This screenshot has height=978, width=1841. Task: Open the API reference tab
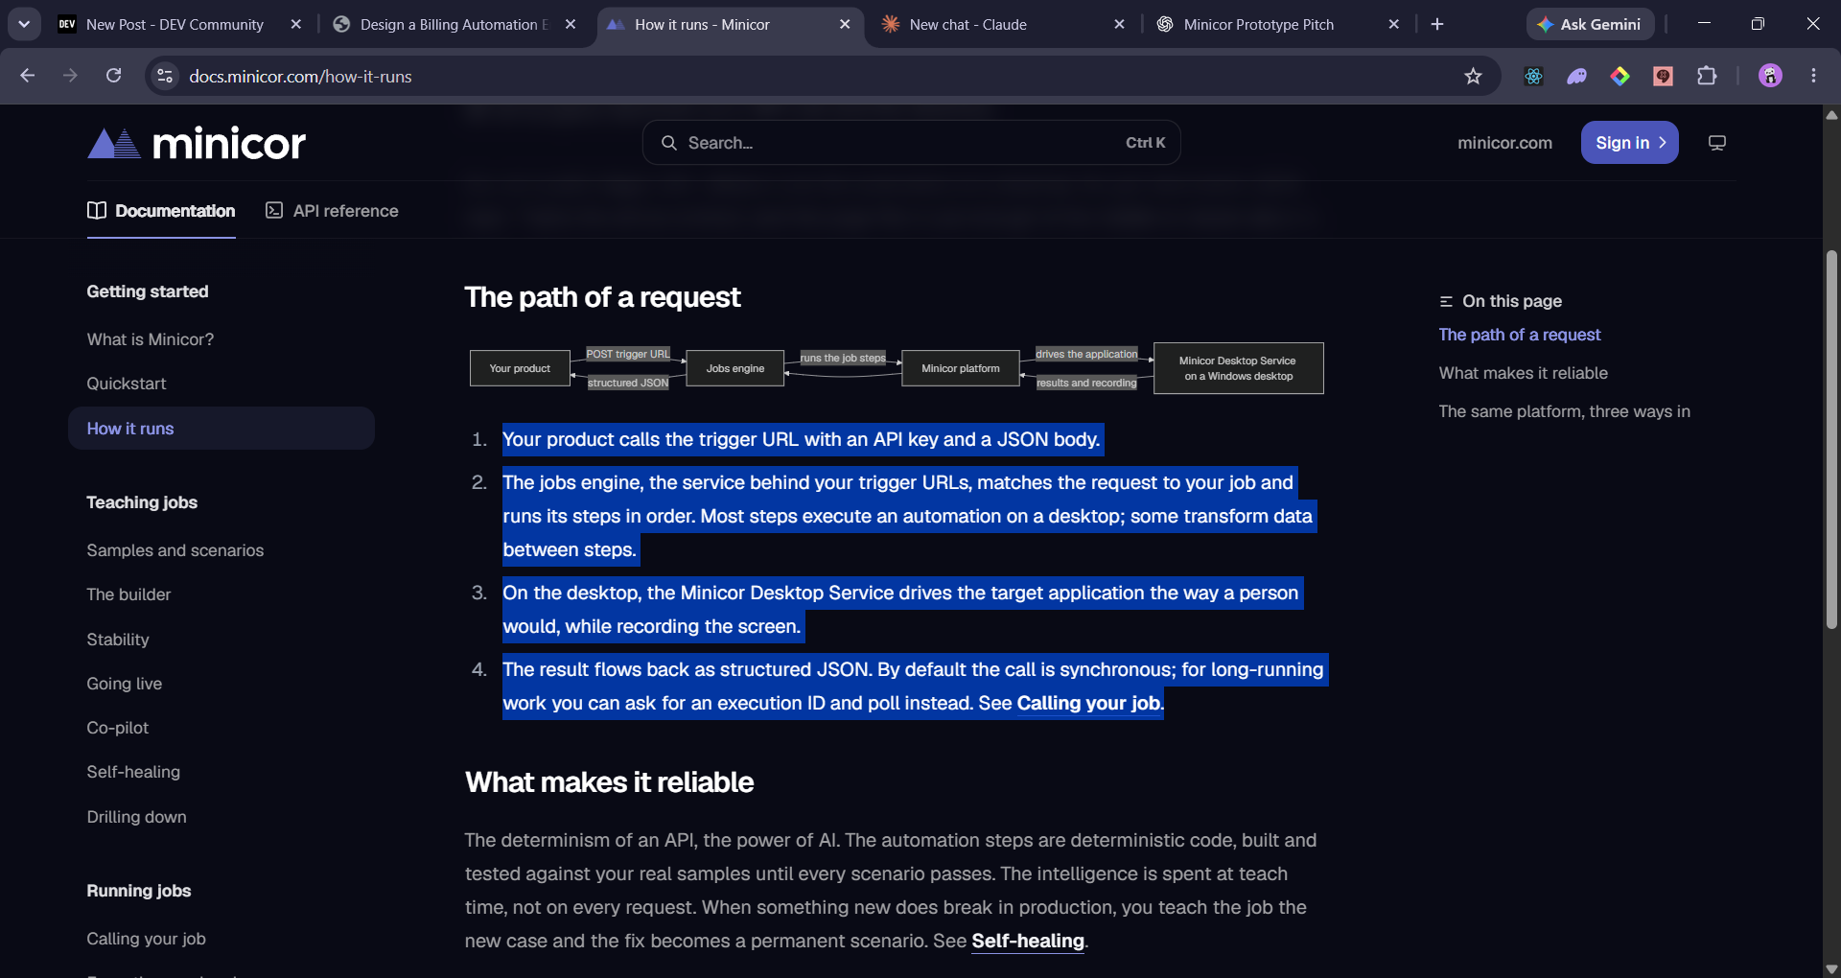332,211
